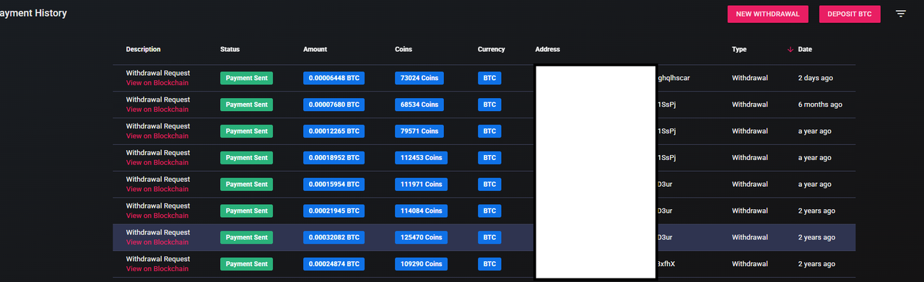Click the 125470 Coins badge
This screenshot has width=924, height=282.
pyautogui.click(x=422, y=237)
